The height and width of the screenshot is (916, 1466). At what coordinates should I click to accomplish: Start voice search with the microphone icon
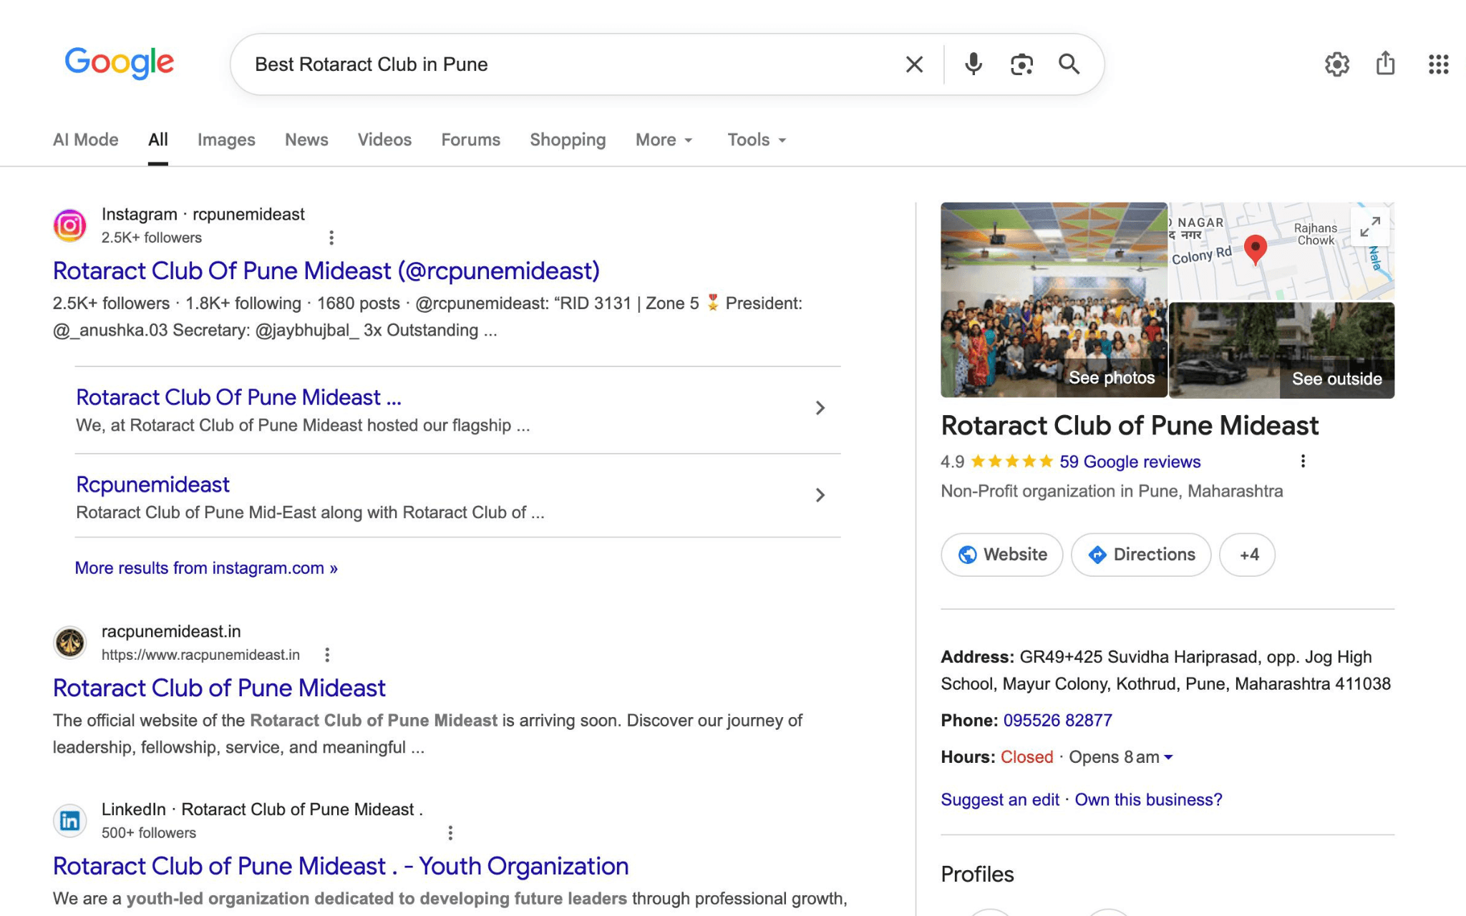click(973, 64)
